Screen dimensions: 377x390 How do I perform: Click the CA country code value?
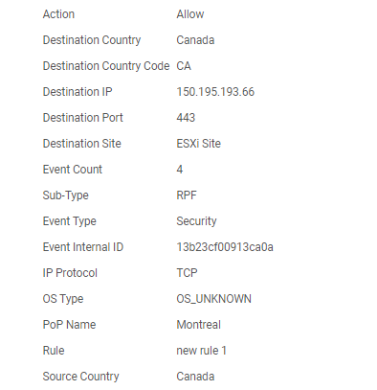point(184,66)
